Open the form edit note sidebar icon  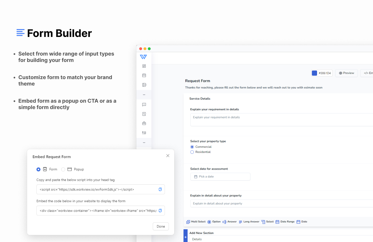pos(144,114)
